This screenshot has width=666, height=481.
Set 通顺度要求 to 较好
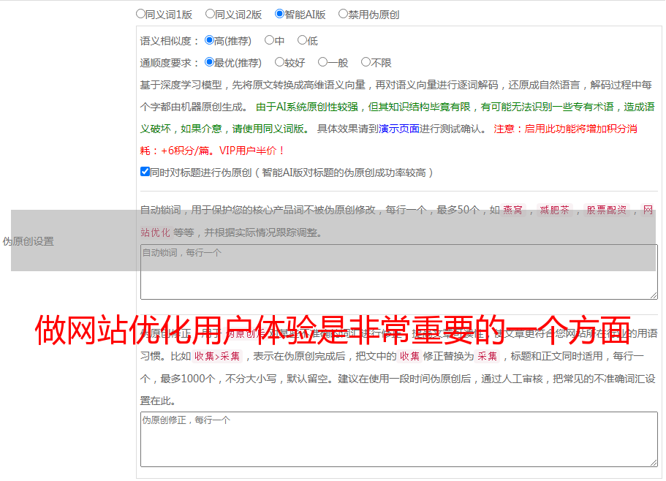[280, 62]
